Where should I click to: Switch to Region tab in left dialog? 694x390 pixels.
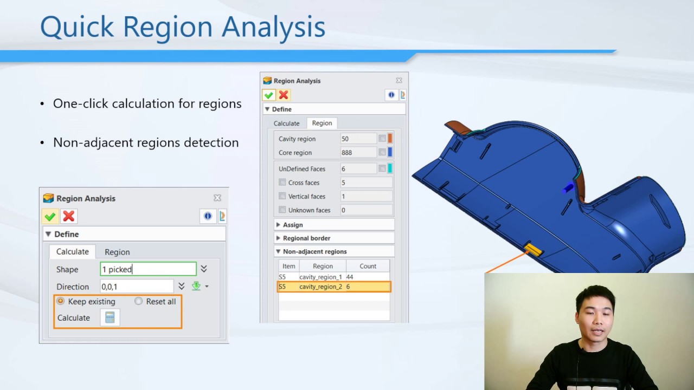pyautogui.click(x=117, y=252)
